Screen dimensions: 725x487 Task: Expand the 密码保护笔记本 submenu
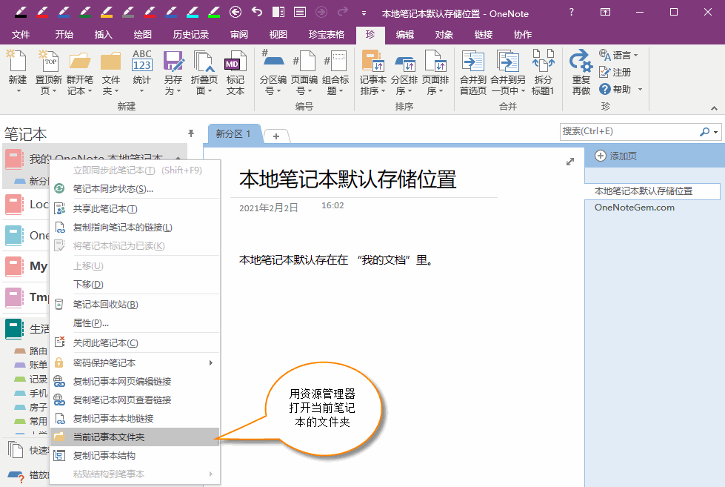click(x=135, y=363)
